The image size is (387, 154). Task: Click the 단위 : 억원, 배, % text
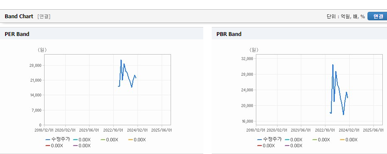(345, 16)
